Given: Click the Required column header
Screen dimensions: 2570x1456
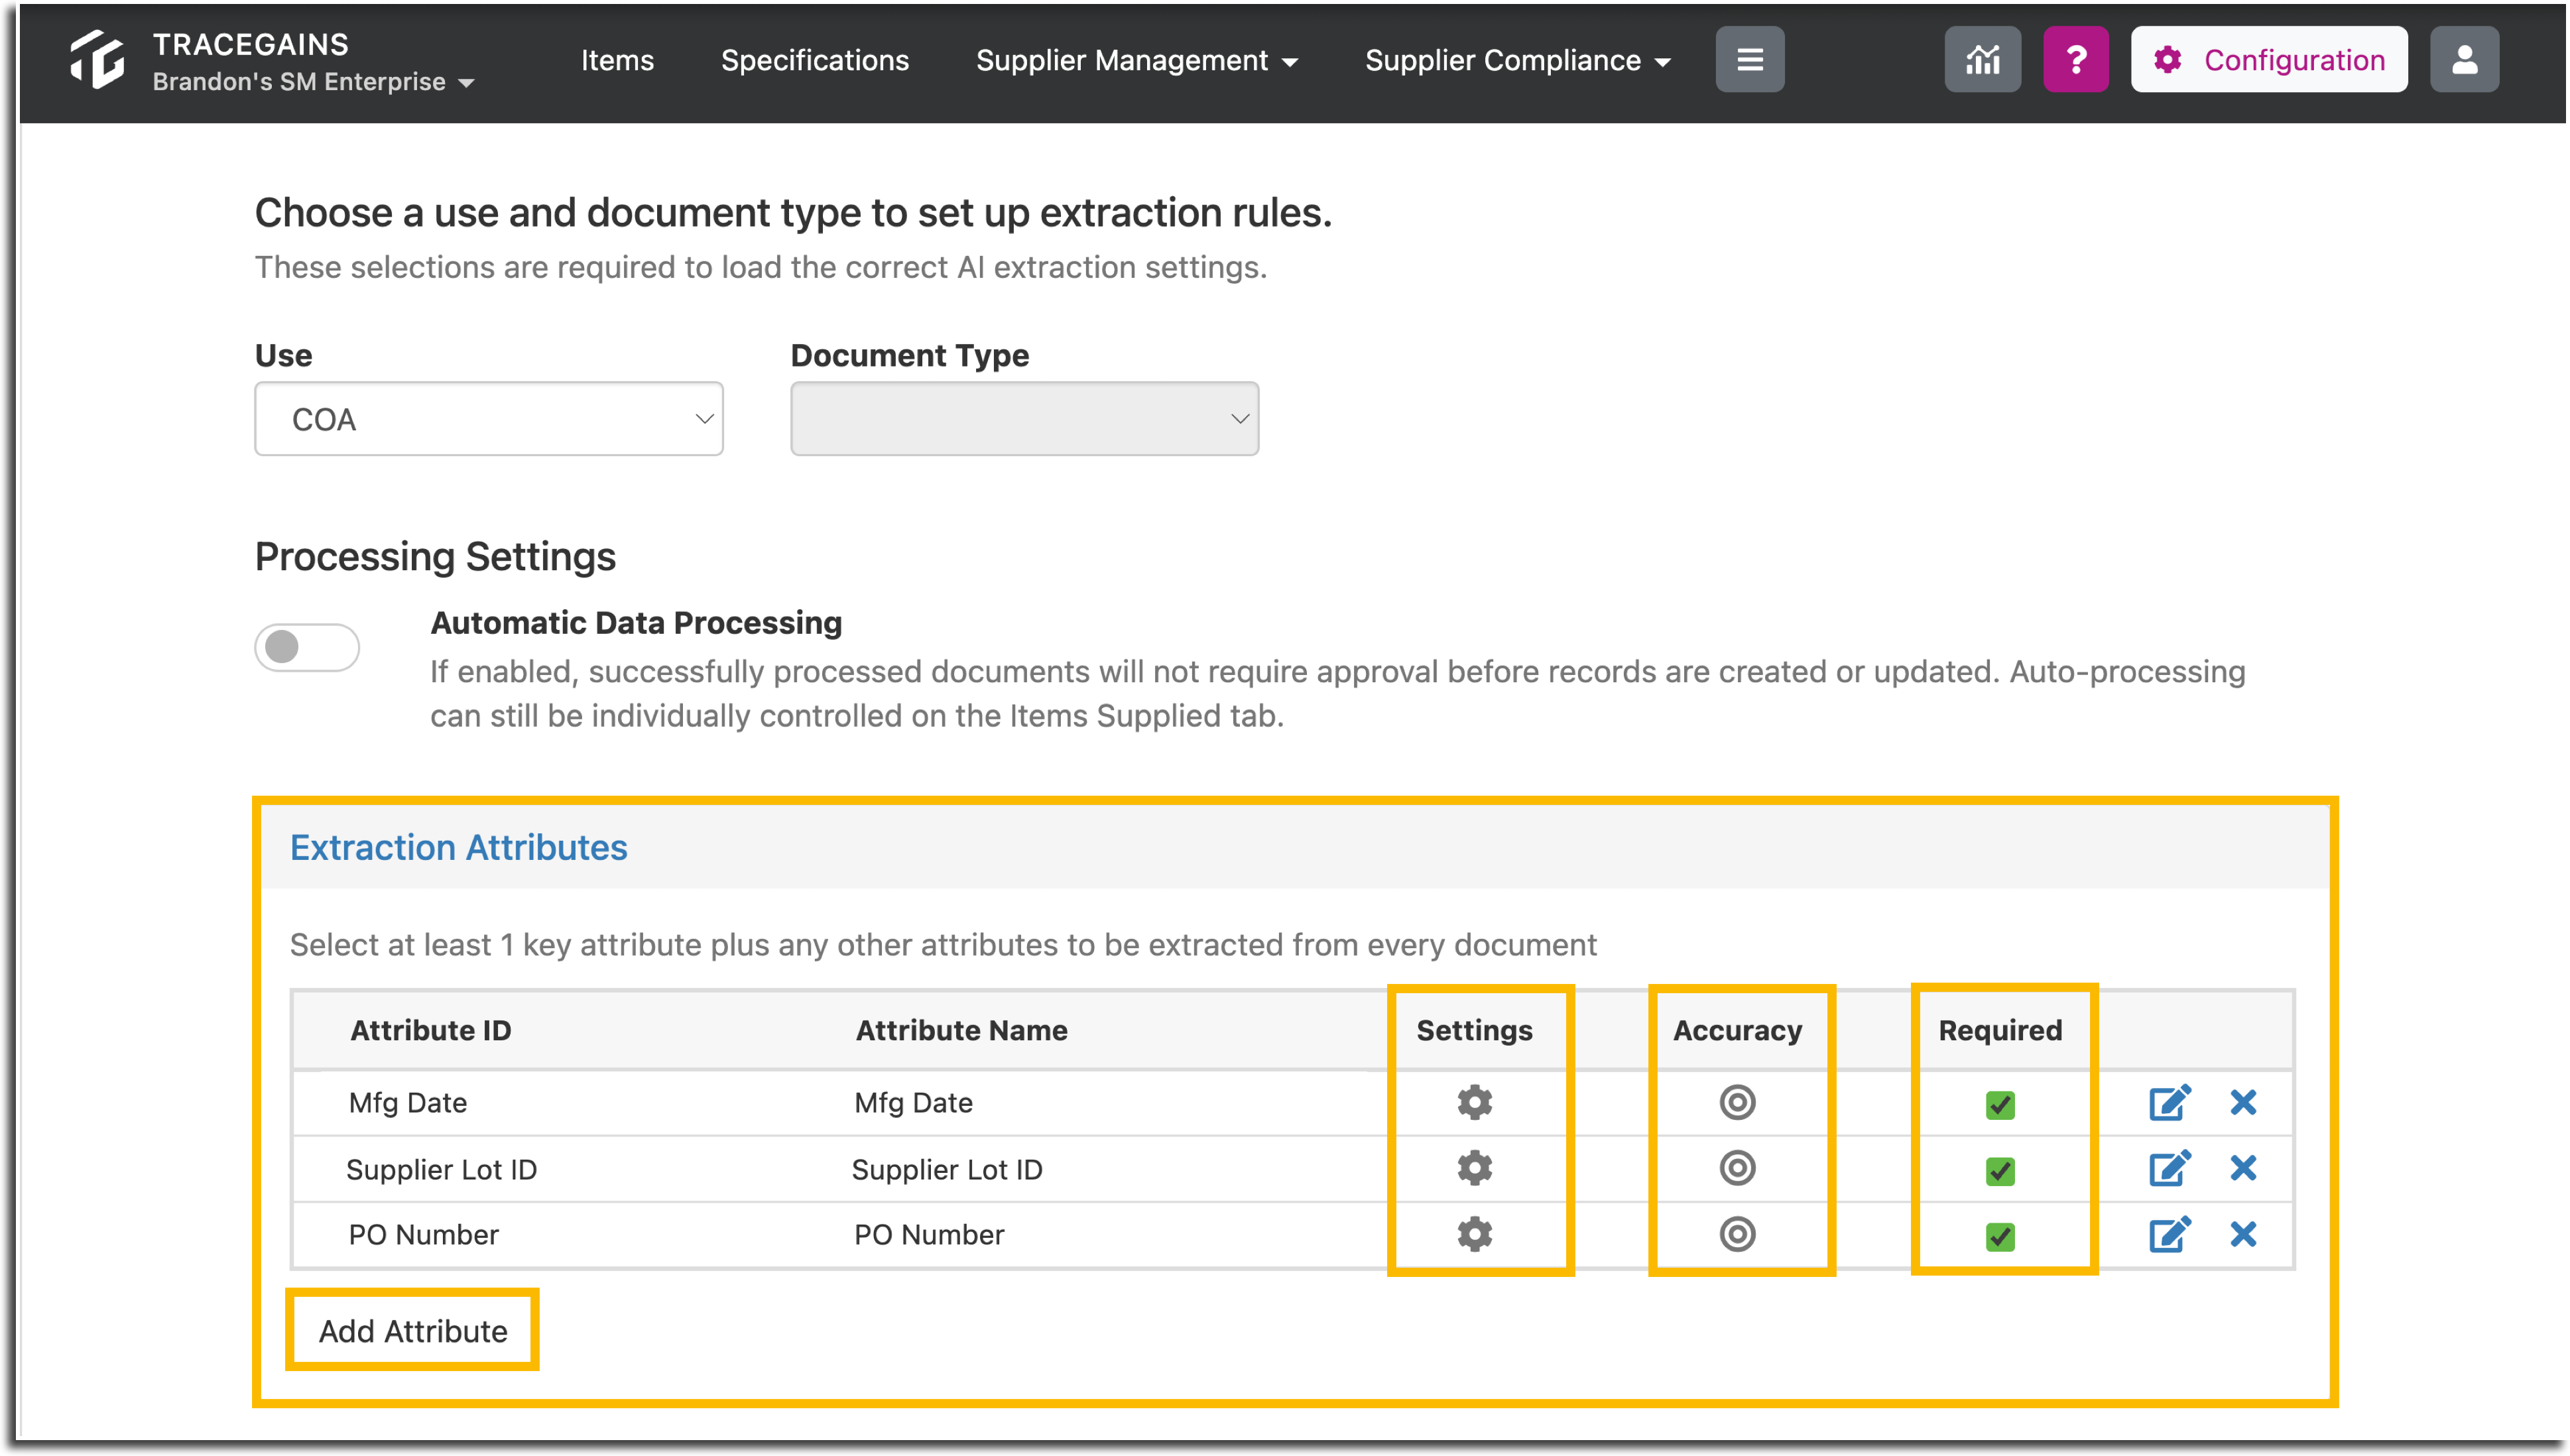Looking at the screenshot, I should point(2000,1030).
